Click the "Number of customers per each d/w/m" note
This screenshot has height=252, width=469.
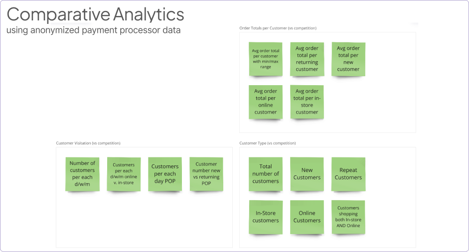82,174
